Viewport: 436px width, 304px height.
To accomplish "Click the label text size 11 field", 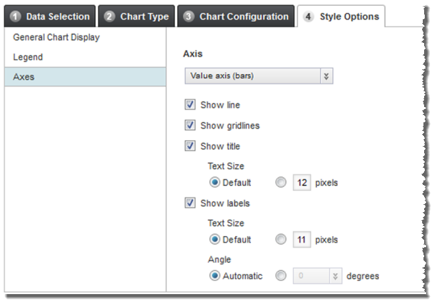I will coord(301,239).
